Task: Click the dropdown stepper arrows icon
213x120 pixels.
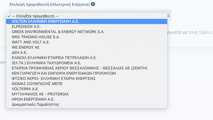Action: pyautogui.click(x=168, y=16)
